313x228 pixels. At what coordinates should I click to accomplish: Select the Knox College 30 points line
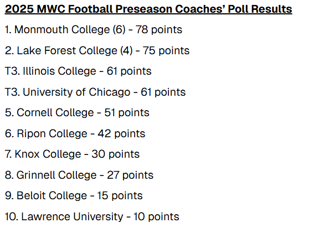(72, 154)
